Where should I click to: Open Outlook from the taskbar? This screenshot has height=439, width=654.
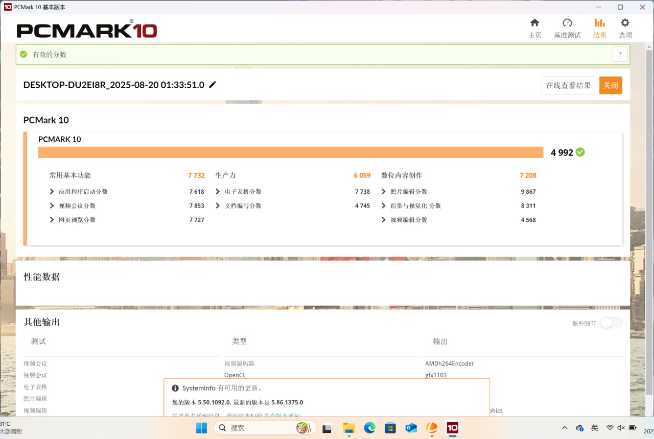click(411, 428)
